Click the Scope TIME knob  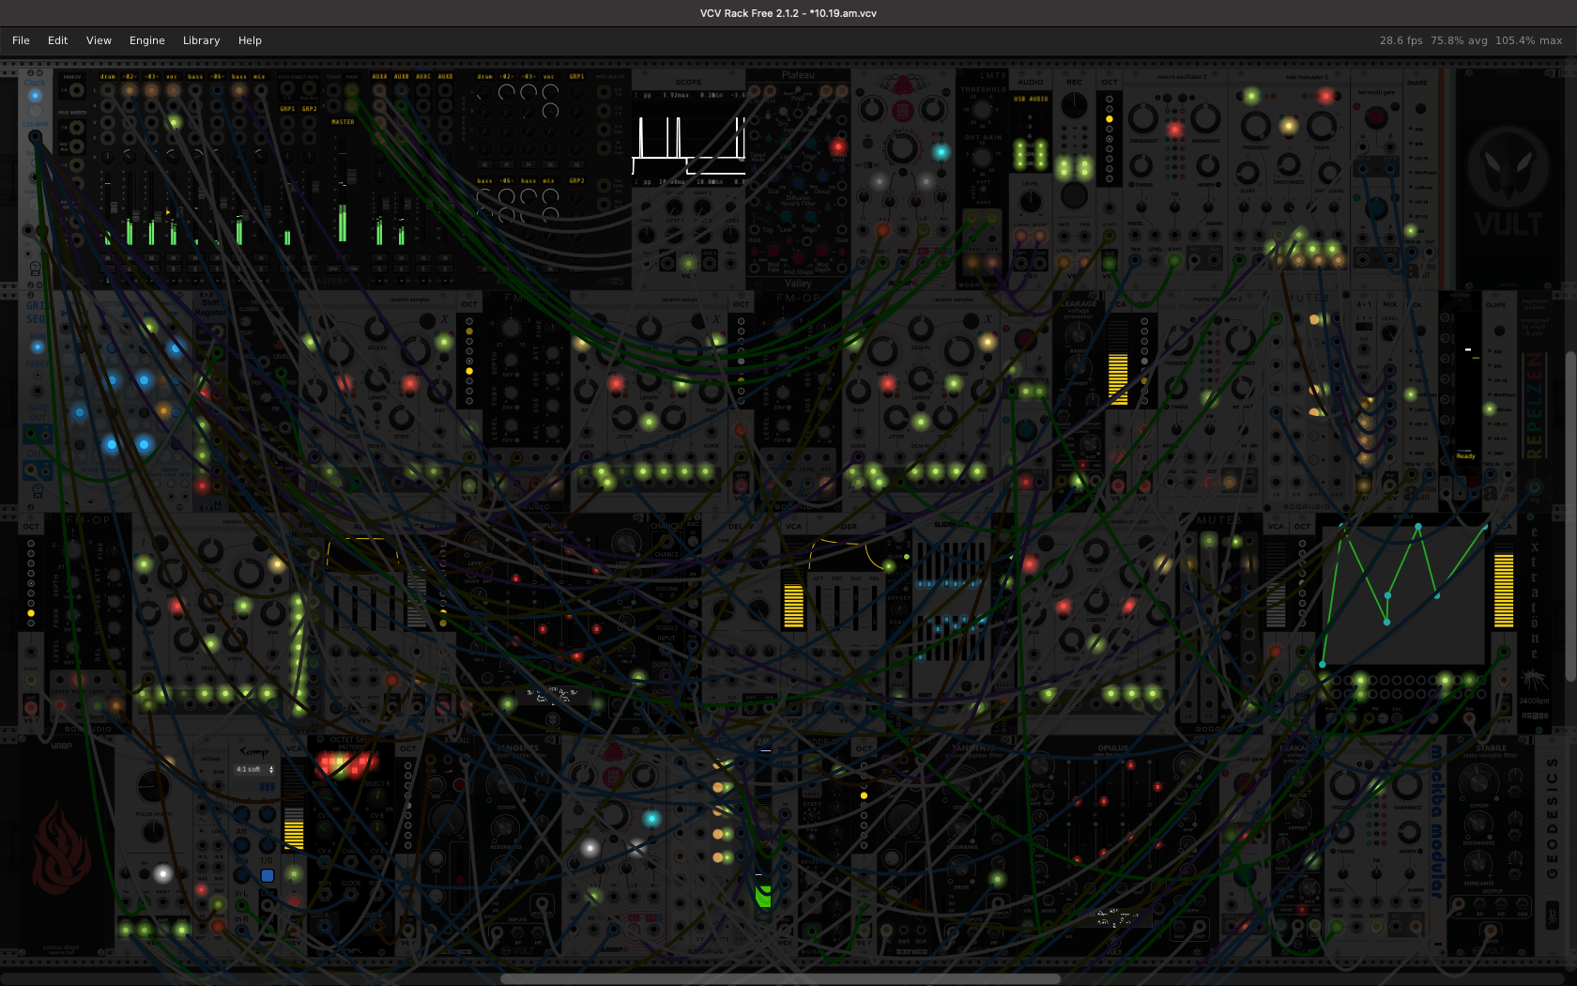click(x=647, y=235)
